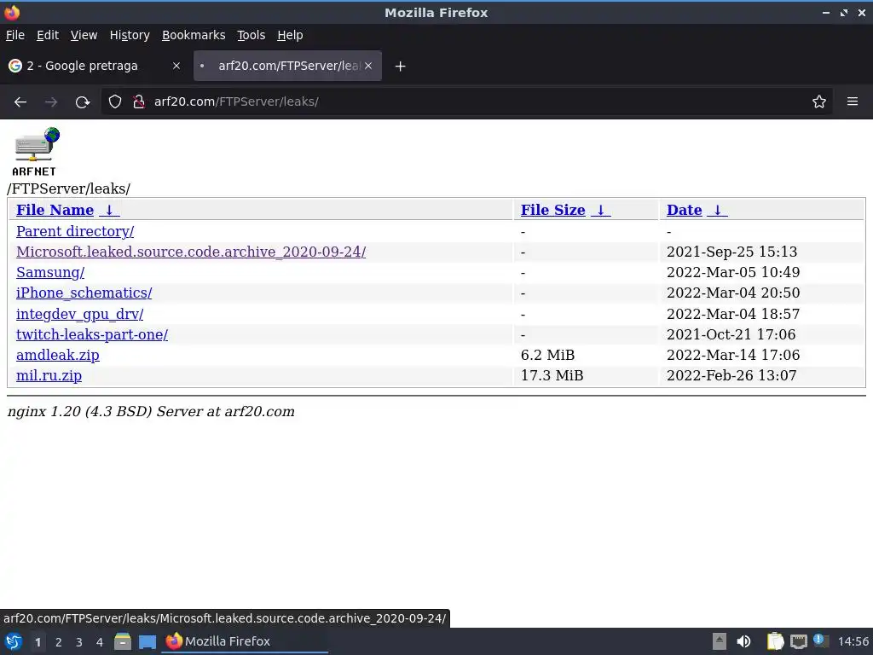Open the desktop start menu icon
873x655 pixels.
[14, 641]
